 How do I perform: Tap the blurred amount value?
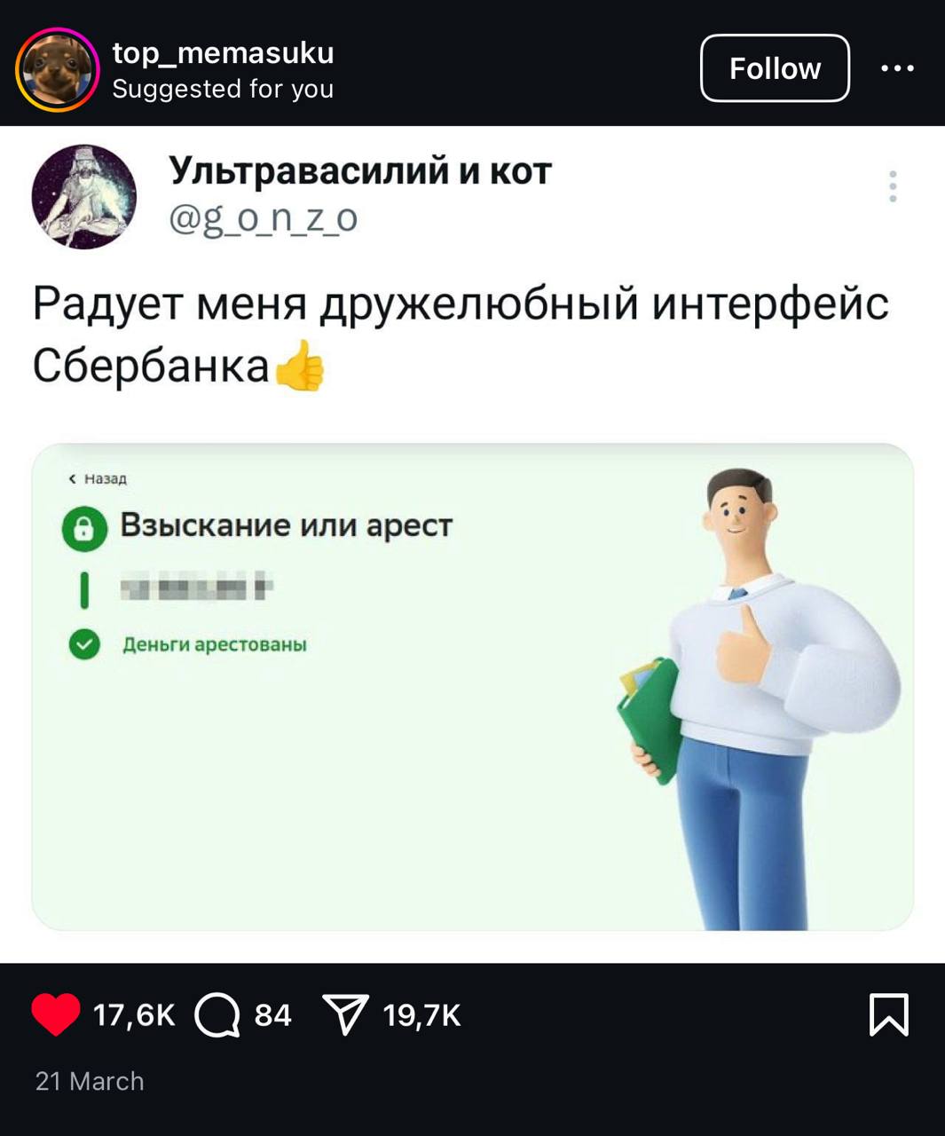coord(196,587)
